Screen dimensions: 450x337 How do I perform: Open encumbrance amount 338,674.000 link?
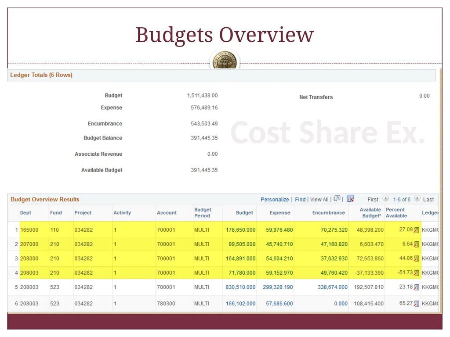[333, 287]
